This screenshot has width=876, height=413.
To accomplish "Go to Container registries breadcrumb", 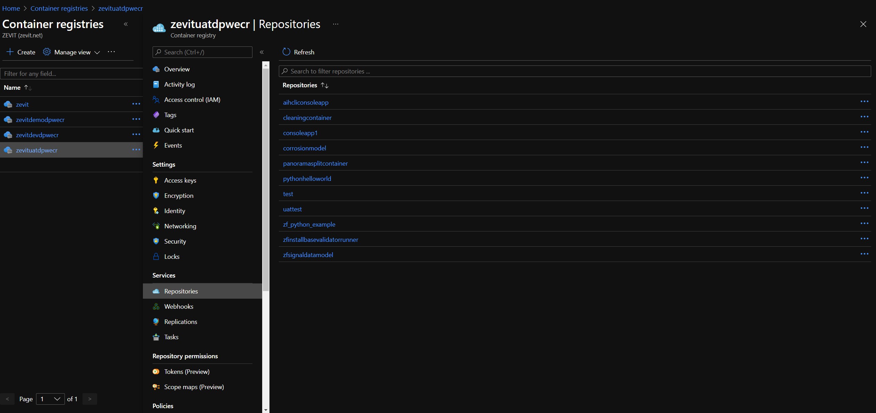I will click(59, 8).
